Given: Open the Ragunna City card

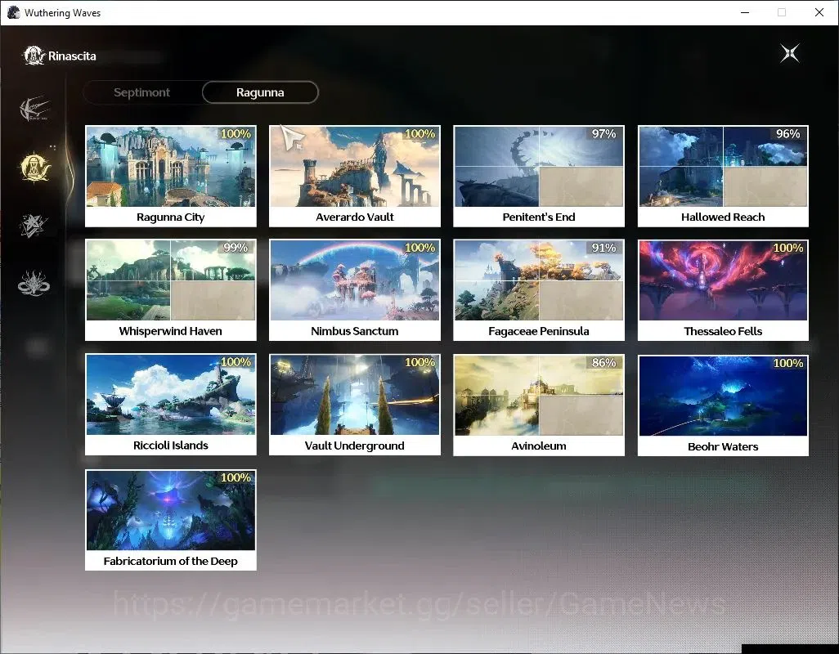Looking at the screenshot, I should pos(171,176).
